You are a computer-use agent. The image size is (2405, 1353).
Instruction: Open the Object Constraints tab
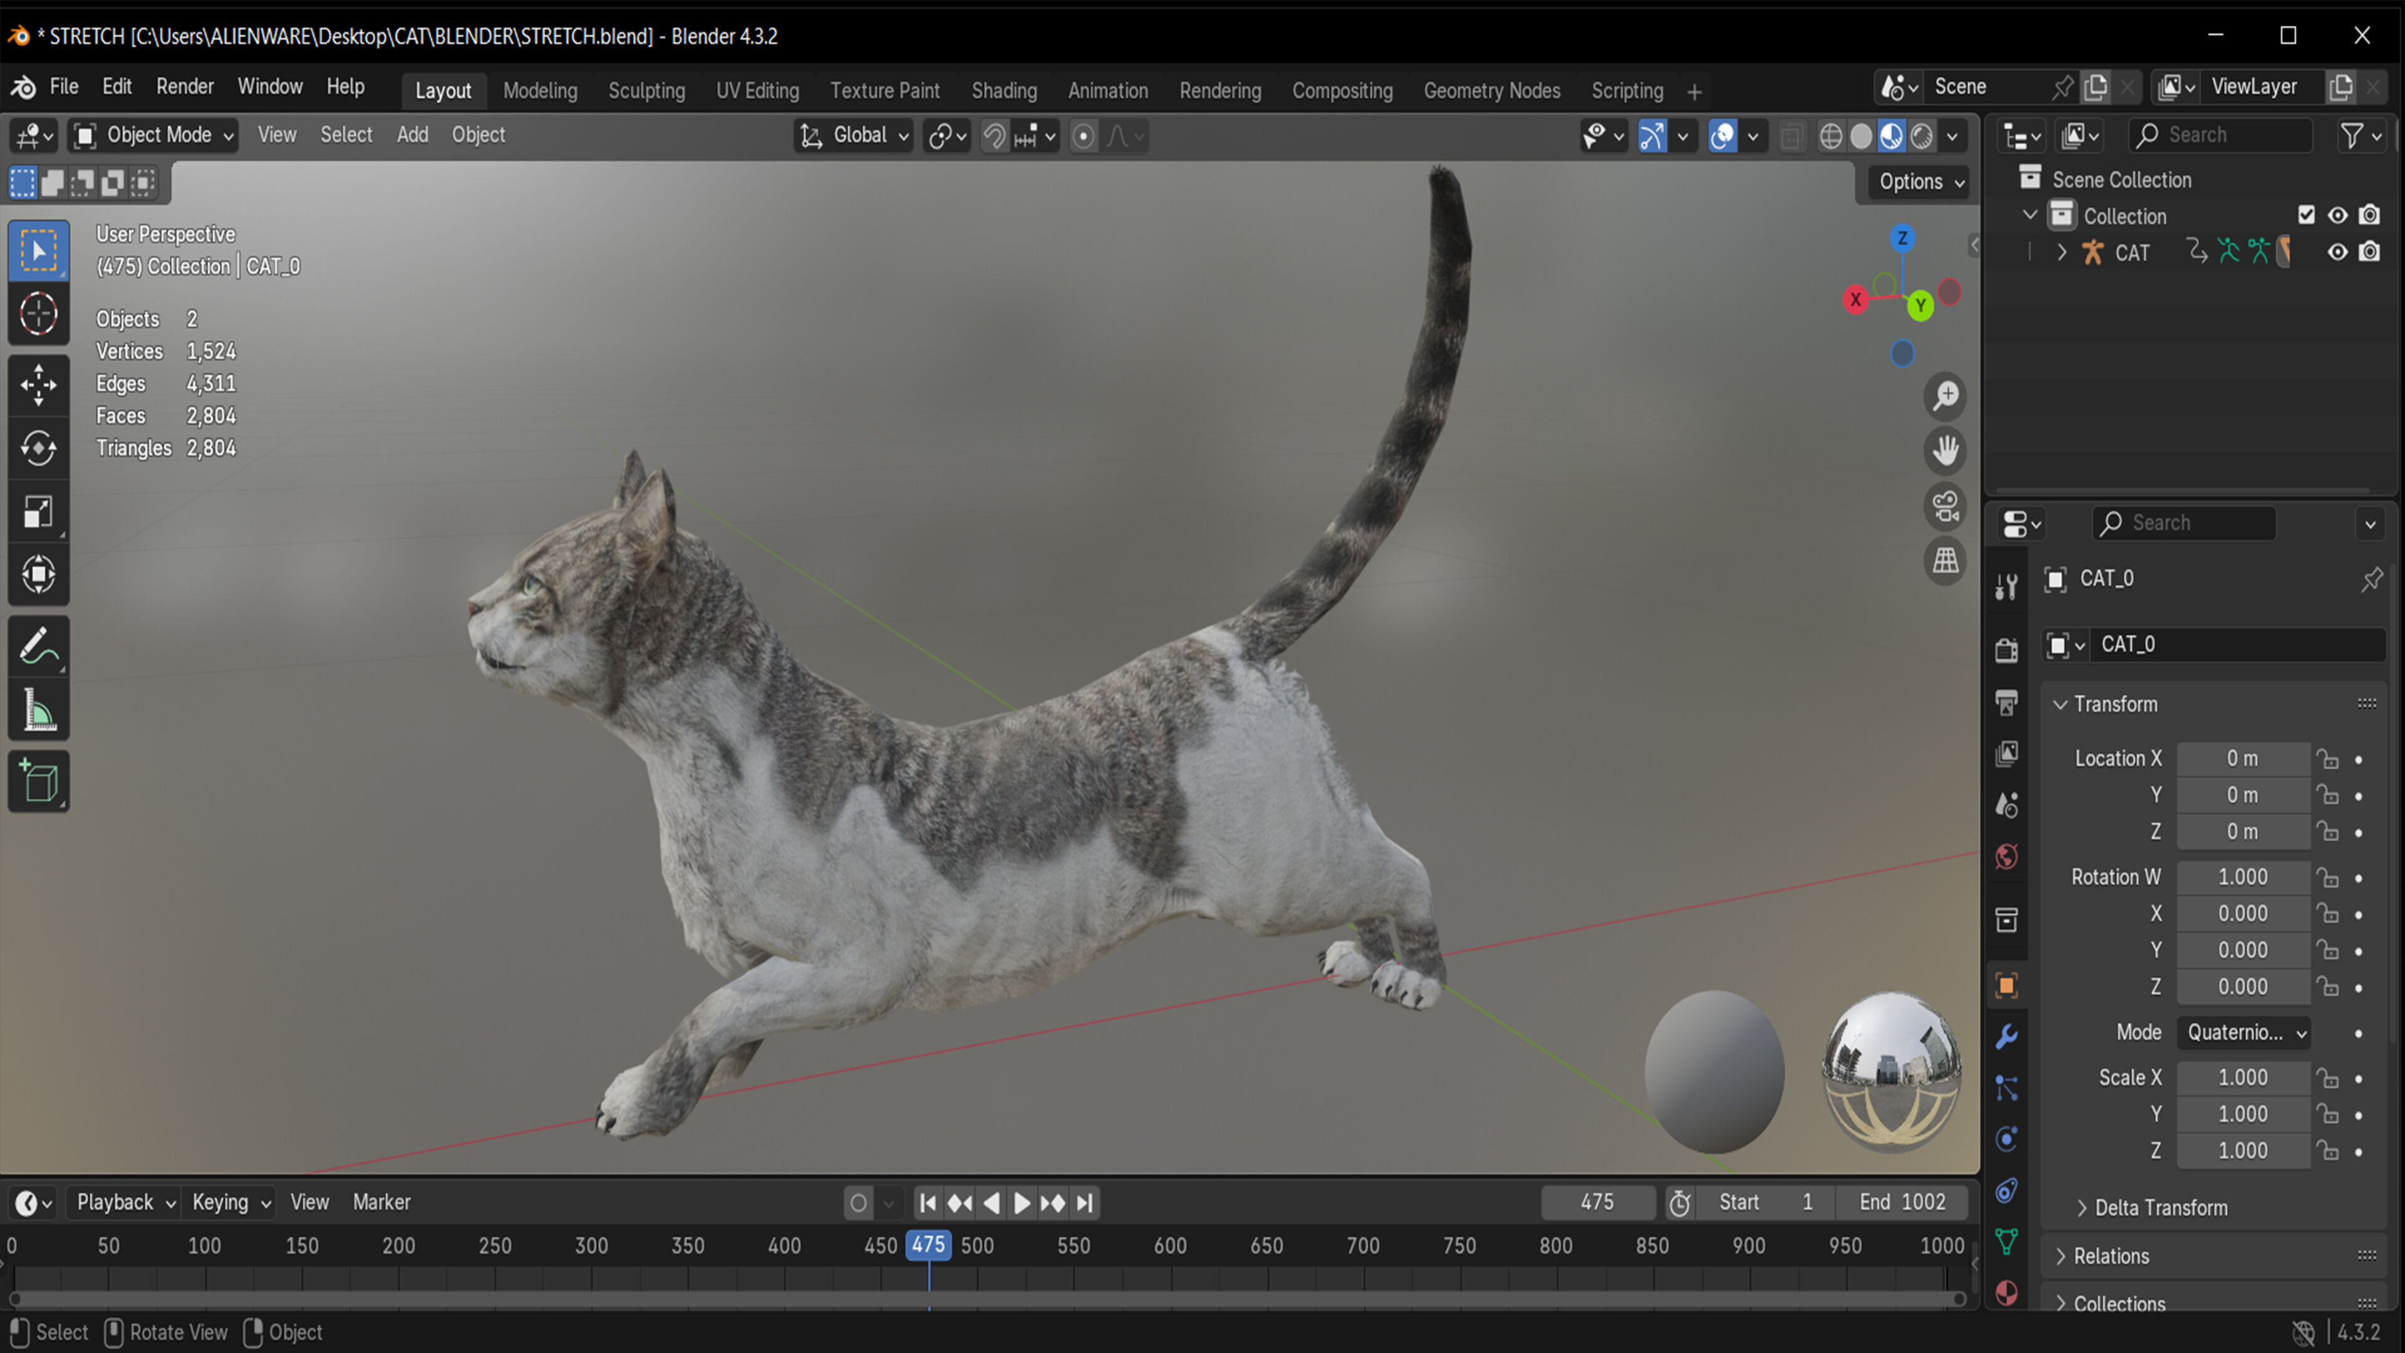click(x=2006, y=1191)
